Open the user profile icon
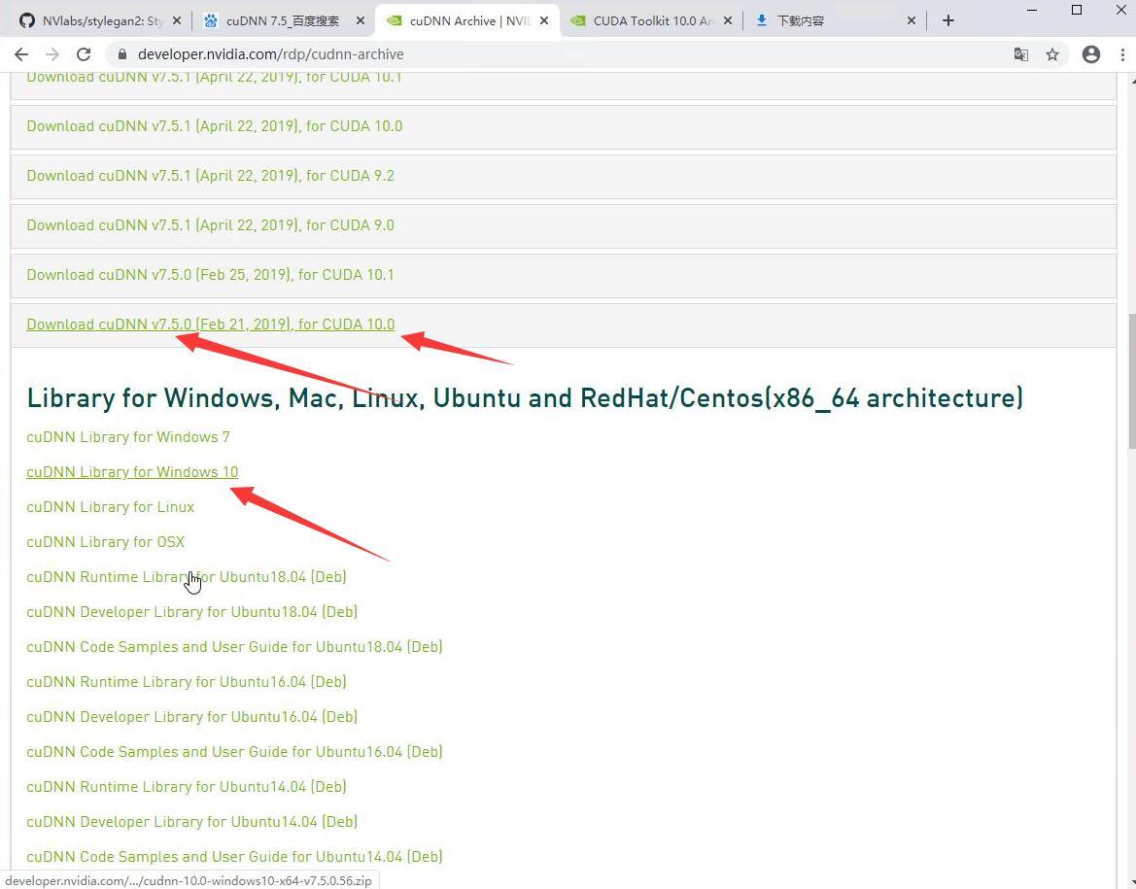The height and width of the screenshot is (889, 1136). (1091, 54)
